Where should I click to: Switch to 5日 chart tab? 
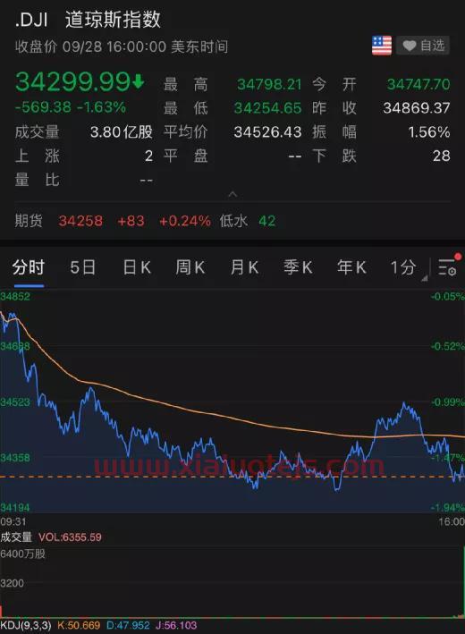click(82, 267)
